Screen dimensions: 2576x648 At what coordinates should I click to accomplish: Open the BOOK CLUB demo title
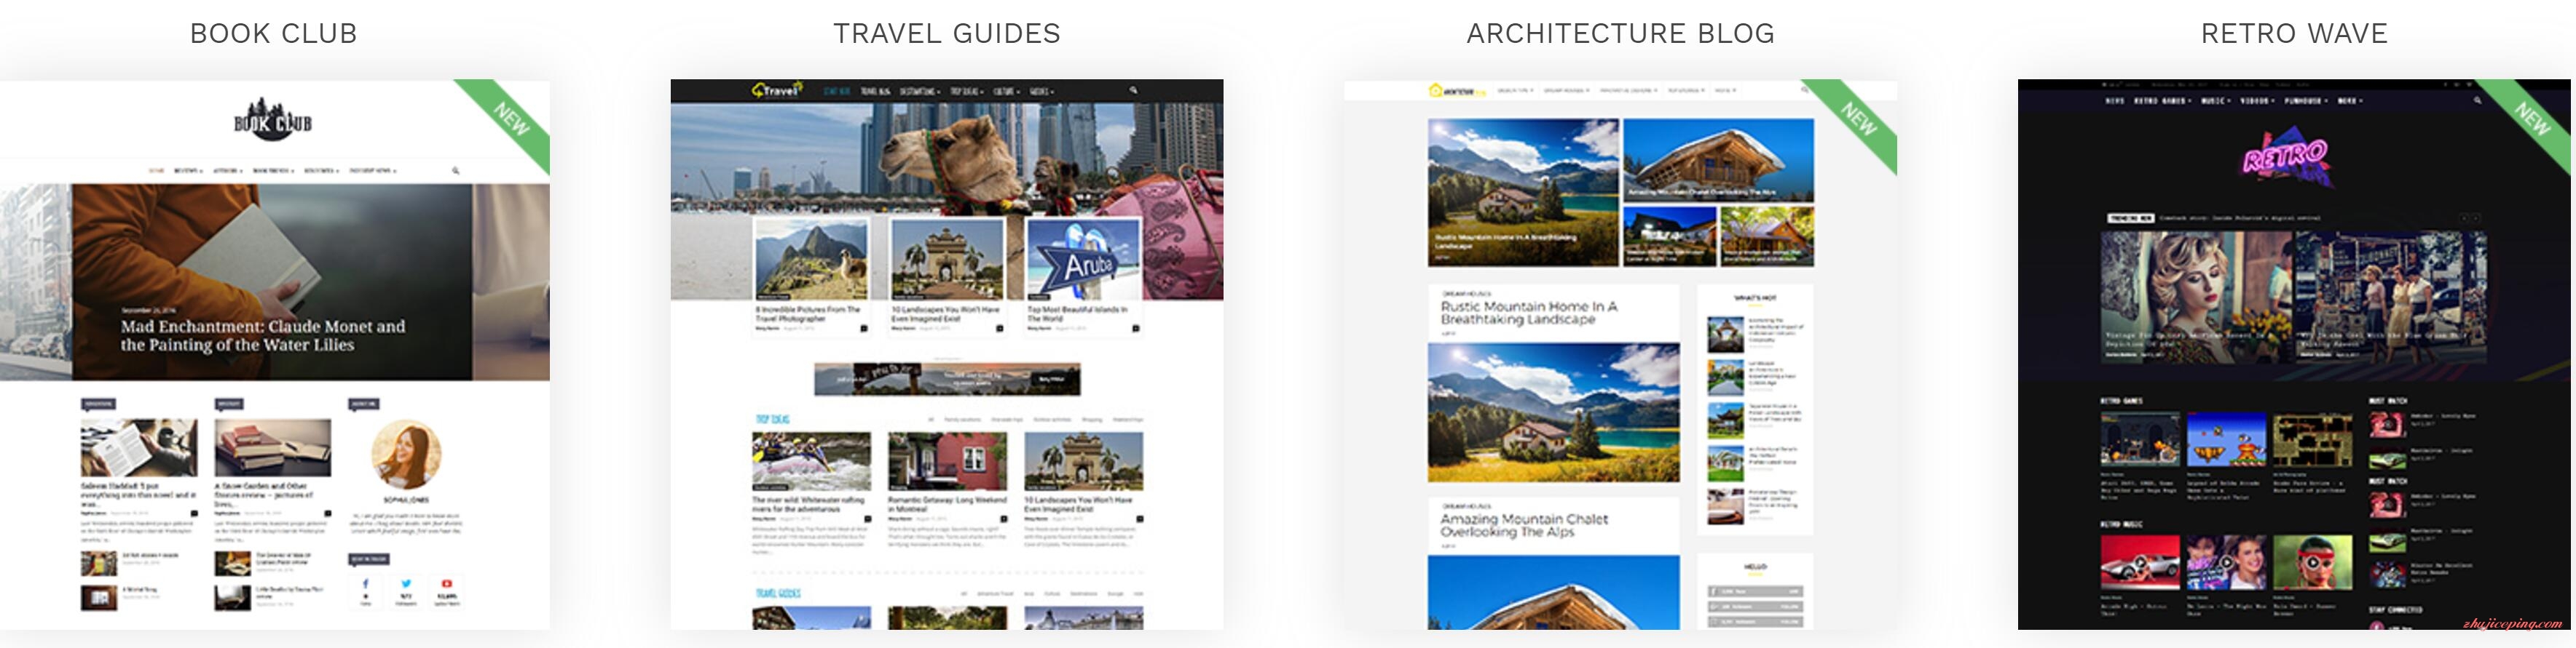pos(273,34)
